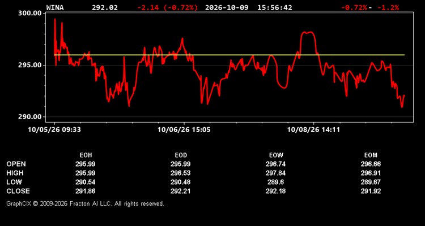Select EOM low value 289.67
This screenshot has width=425, height=226.
pyautogui.click(x=371, y=182)
